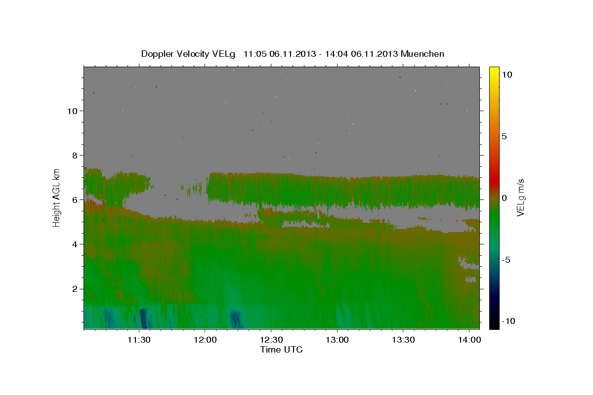Select the 11:30 time tick label
The height and width of the screenshot is (395, 593).
[139, 340]
